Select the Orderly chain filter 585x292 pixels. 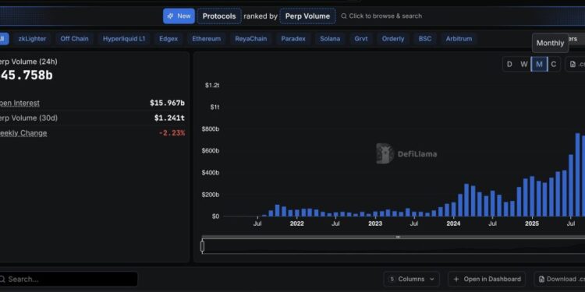click(393, 39)
